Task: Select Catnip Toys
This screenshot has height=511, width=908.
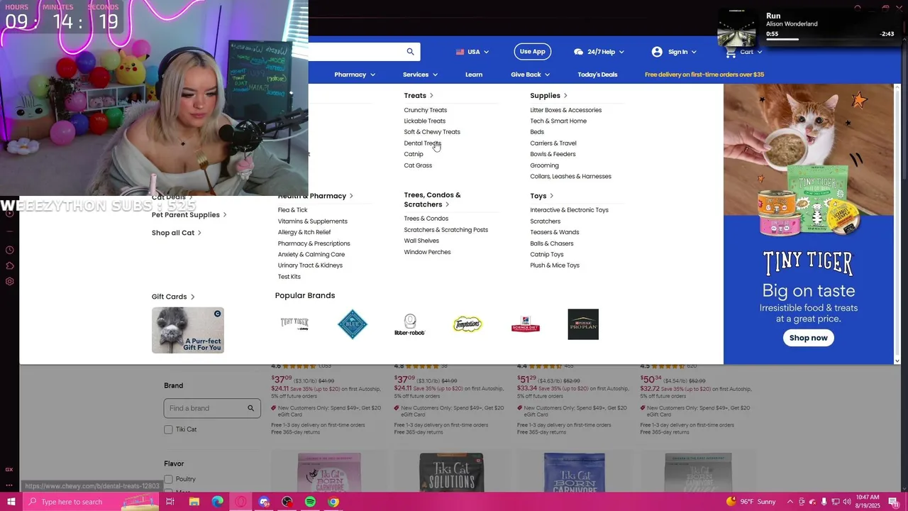Action: [546, 255]
